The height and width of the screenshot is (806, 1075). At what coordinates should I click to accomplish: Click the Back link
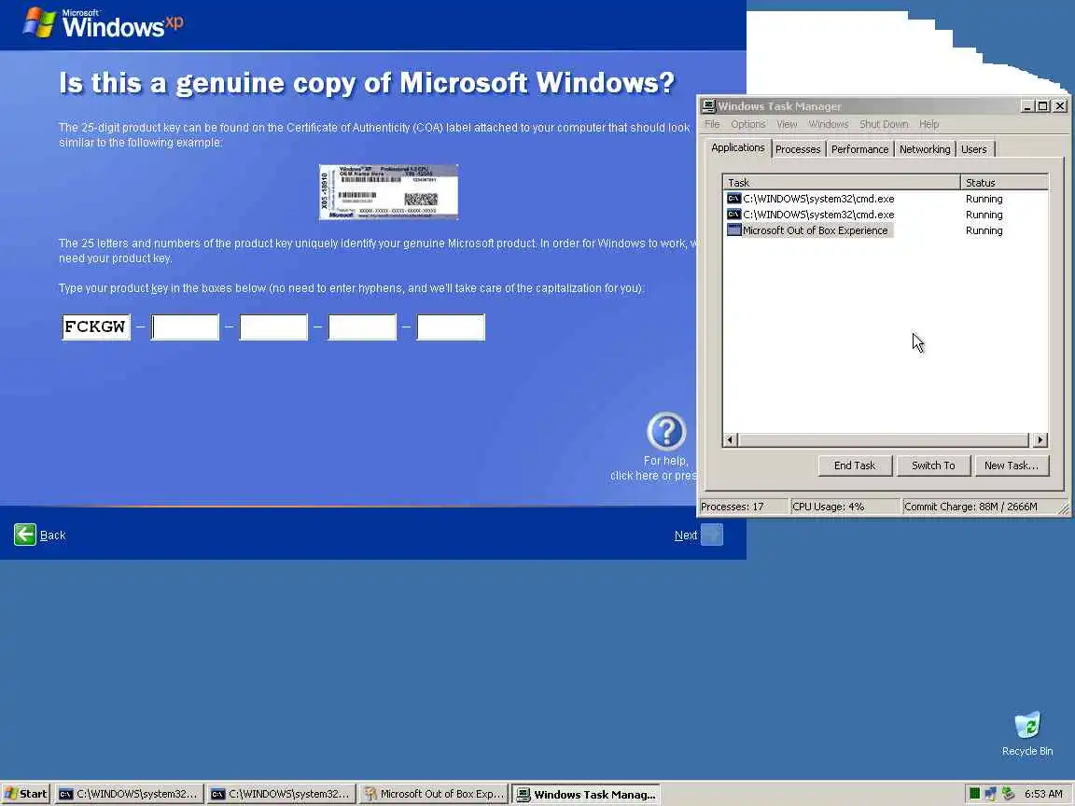coord(53,535)
